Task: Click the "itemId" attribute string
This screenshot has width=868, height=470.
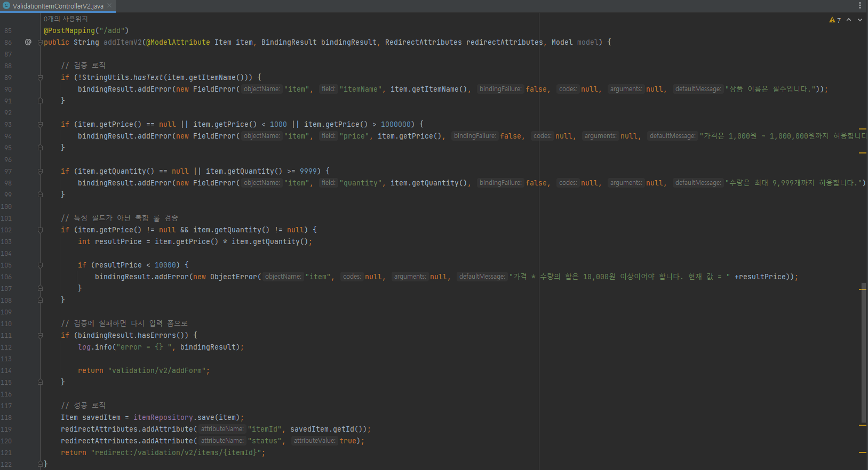Action: tap(265, 429)
